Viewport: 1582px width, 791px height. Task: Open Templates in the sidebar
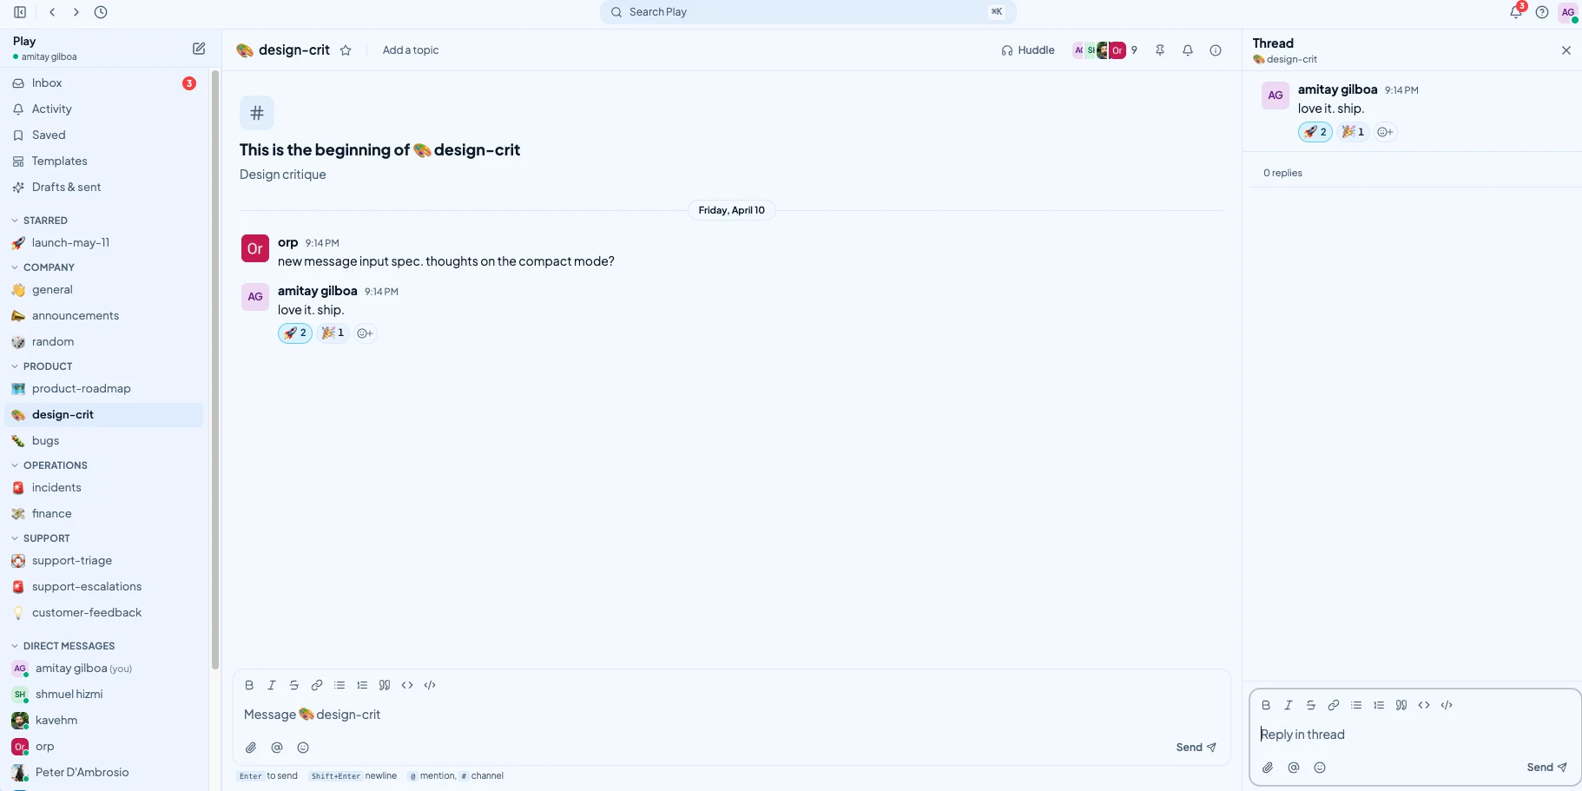[x=104, y=161]
